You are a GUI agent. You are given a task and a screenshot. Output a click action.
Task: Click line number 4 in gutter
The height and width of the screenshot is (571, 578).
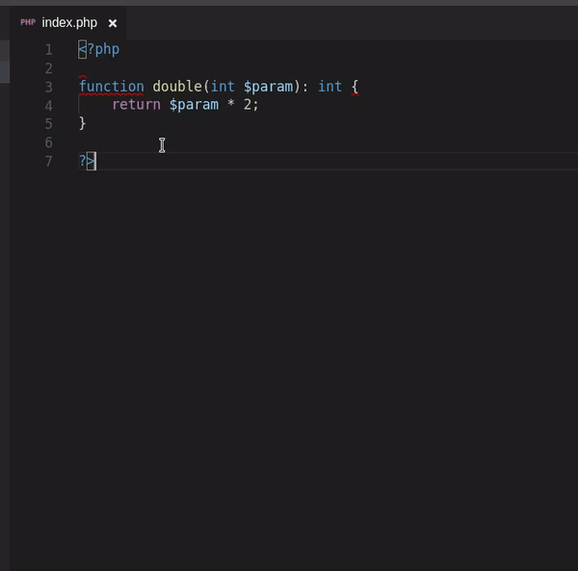[49, 106]
